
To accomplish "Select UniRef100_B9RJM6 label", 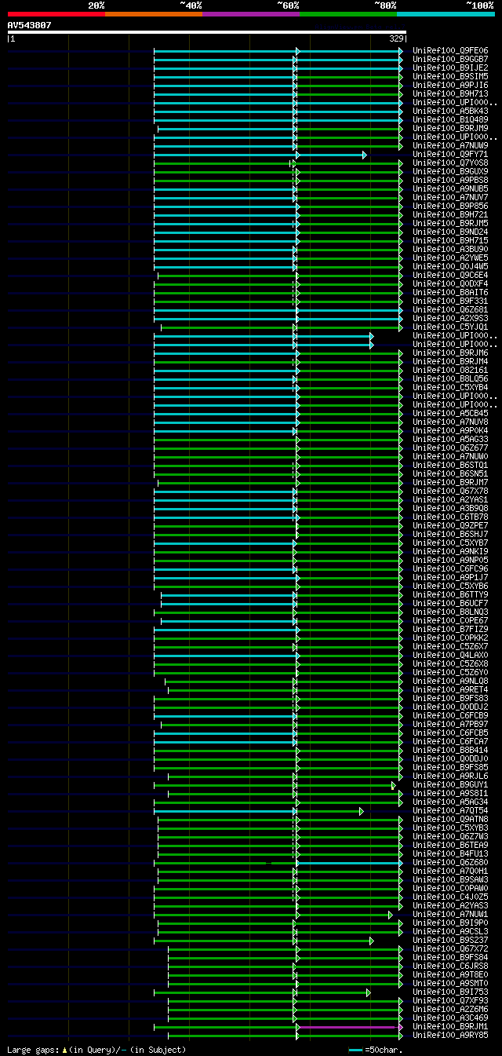I will (x=450, y=353).
